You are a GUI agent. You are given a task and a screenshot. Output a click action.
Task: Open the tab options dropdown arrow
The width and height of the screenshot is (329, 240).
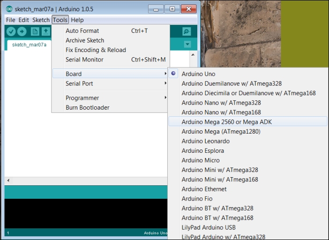coord(187,44)
